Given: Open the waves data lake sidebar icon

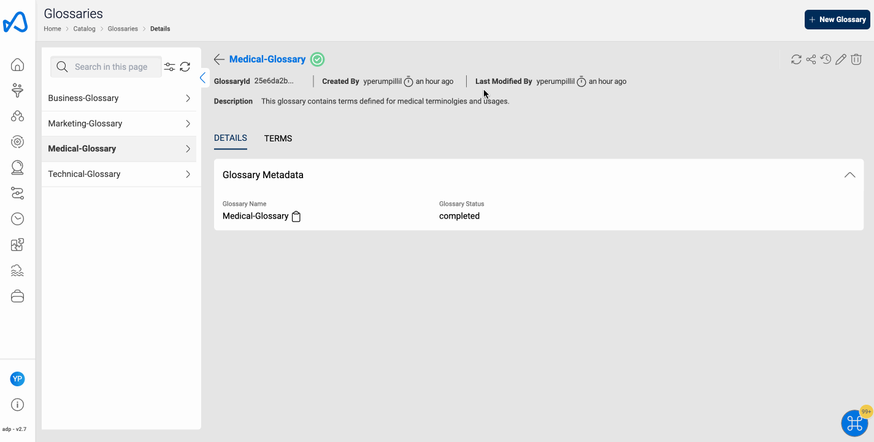Looking at the screenshot, I should [18, 271].
